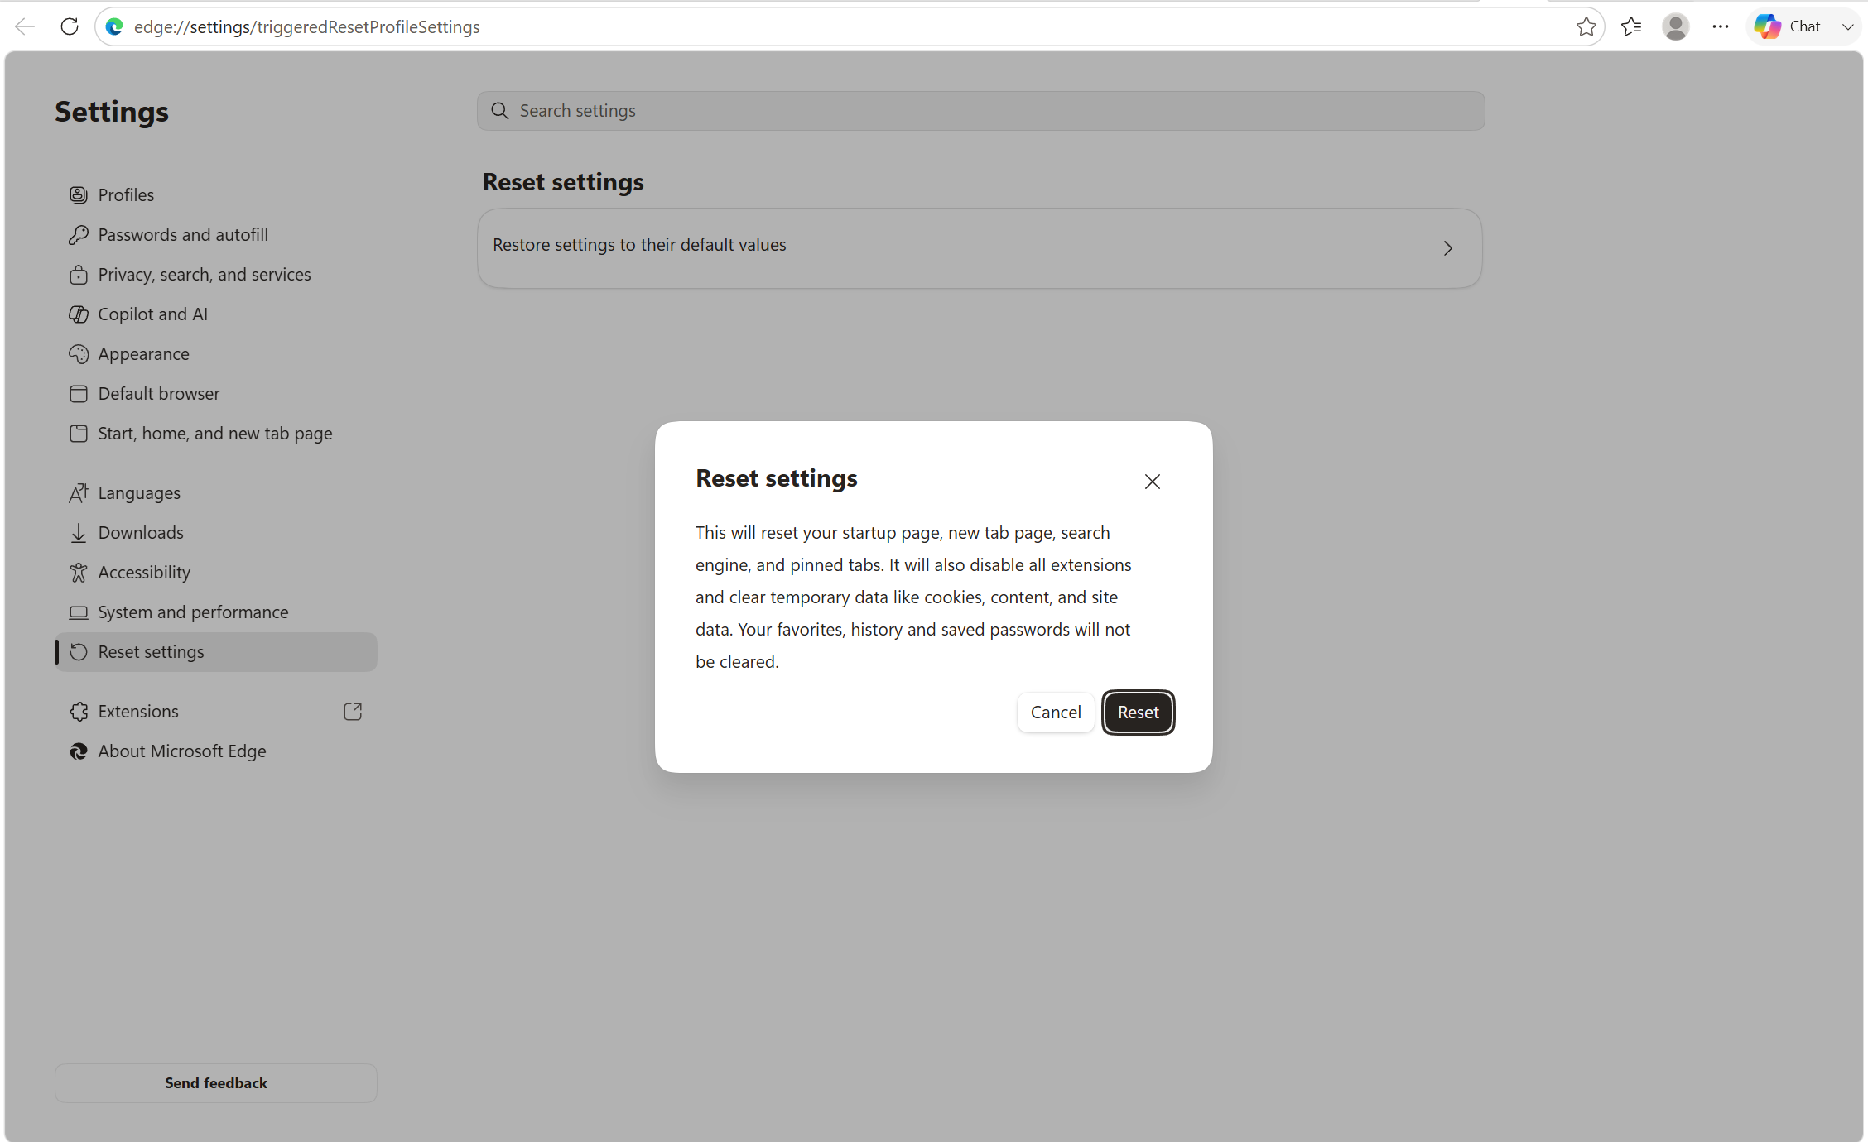Close the Reset settings dialog with X
Image resolution: width=1868 pixels, height=1142 pixels.
pos(1152,482)
